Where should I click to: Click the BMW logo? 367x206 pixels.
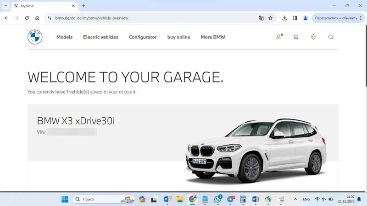point(35,37)
